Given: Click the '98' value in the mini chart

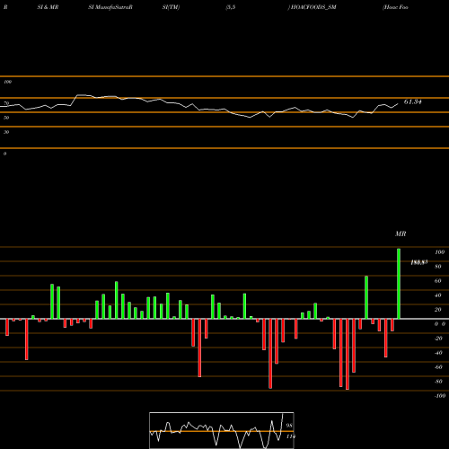Looking at the screenshot, I should (289, 426).
